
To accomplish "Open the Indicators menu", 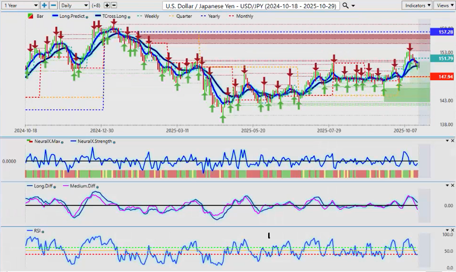I will point(416,5).
